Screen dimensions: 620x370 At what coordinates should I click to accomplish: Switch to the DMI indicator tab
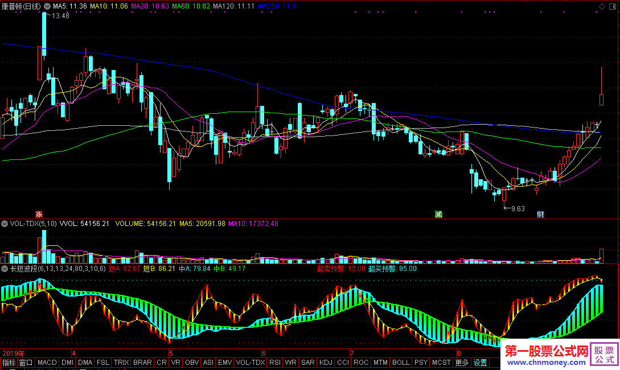coord(68,363)
